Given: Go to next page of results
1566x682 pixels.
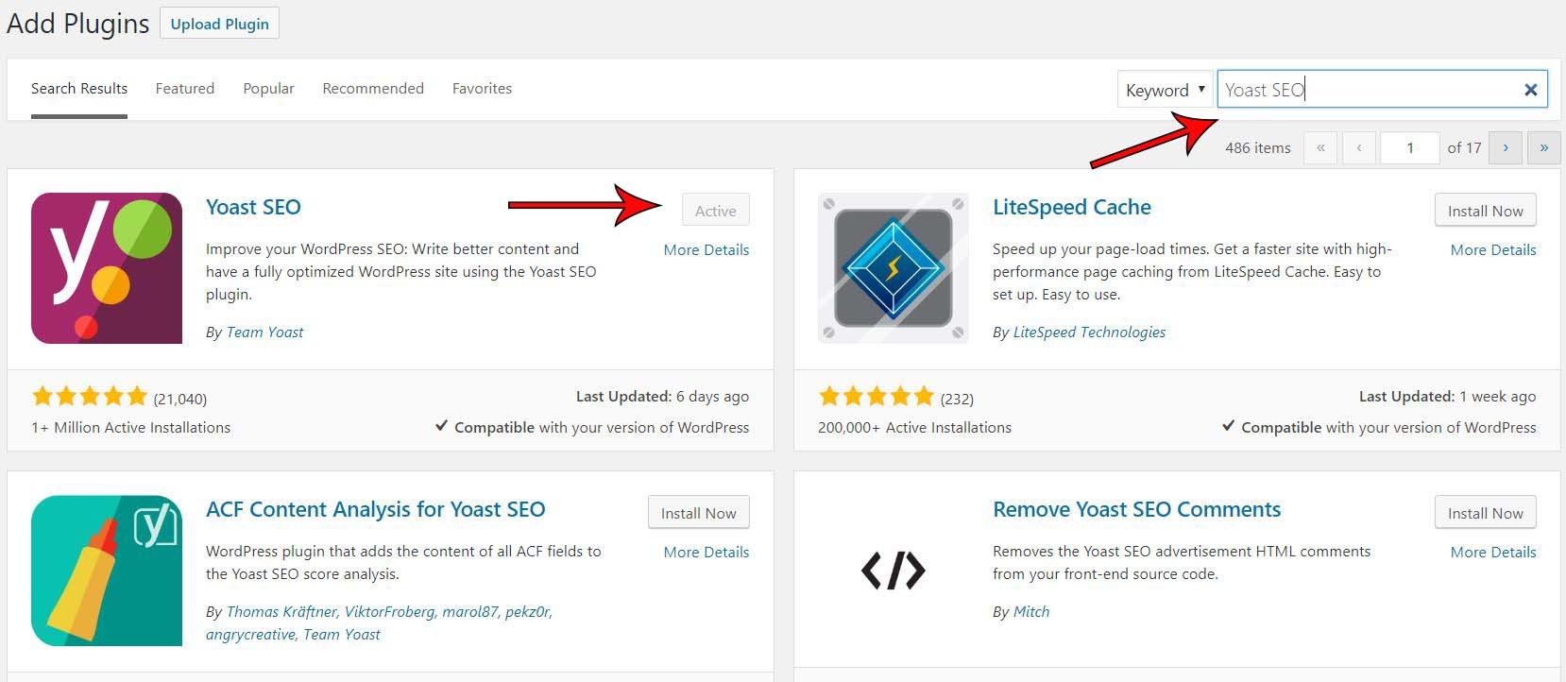Looking at the screenshot, I should click(1506, 147).
